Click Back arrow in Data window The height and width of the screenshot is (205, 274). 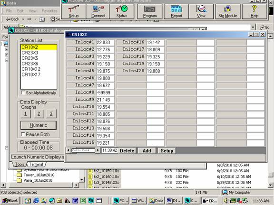coord(12,19)
